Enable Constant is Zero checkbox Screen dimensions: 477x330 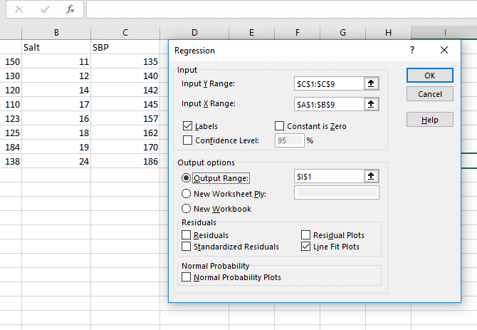279,125
